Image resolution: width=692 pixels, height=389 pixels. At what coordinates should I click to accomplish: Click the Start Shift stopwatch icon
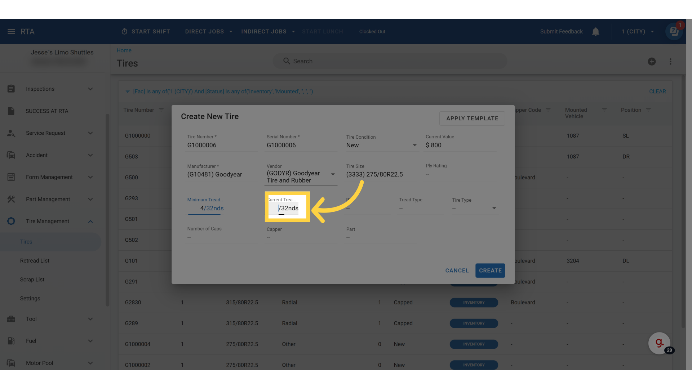124,32
